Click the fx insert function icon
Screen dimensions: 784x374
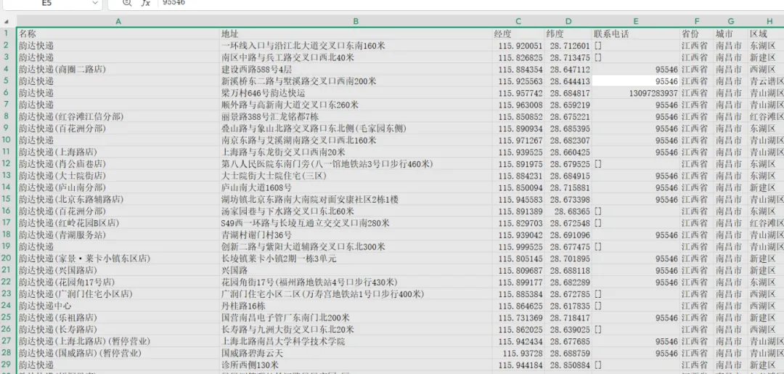[145, 3]
